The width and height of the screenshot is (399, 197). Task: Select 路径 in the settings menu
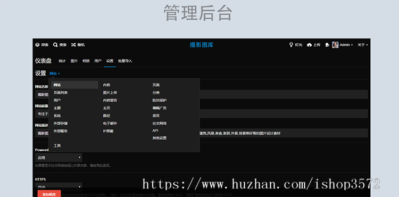point(106,116)
